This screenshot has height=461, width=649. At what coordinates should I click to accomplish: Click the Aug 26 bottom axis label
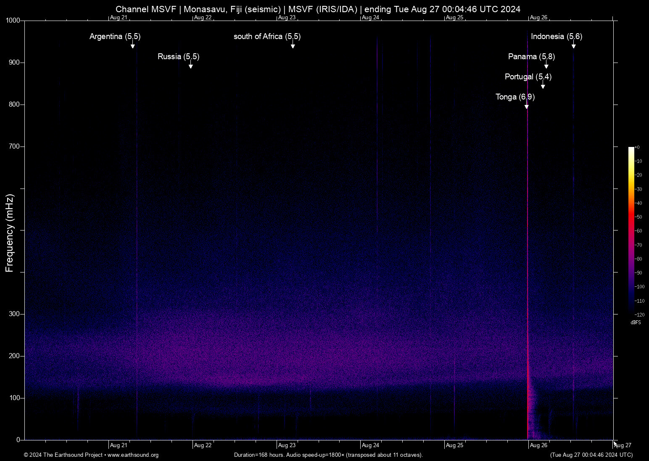tap(538, 445)
